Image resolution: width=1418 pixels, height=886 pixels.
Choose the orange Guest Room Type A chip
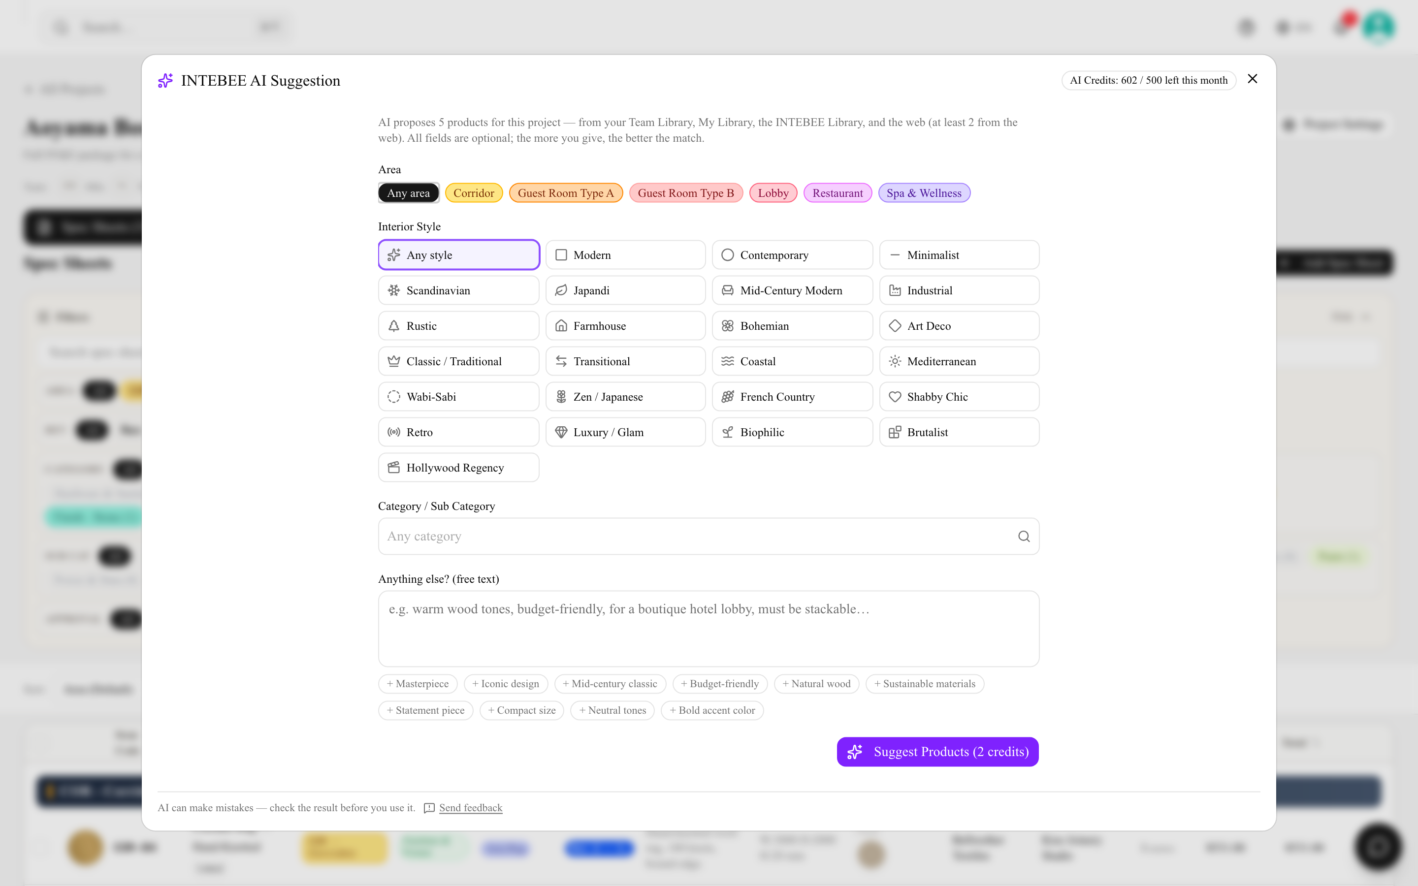coord(565,193)
